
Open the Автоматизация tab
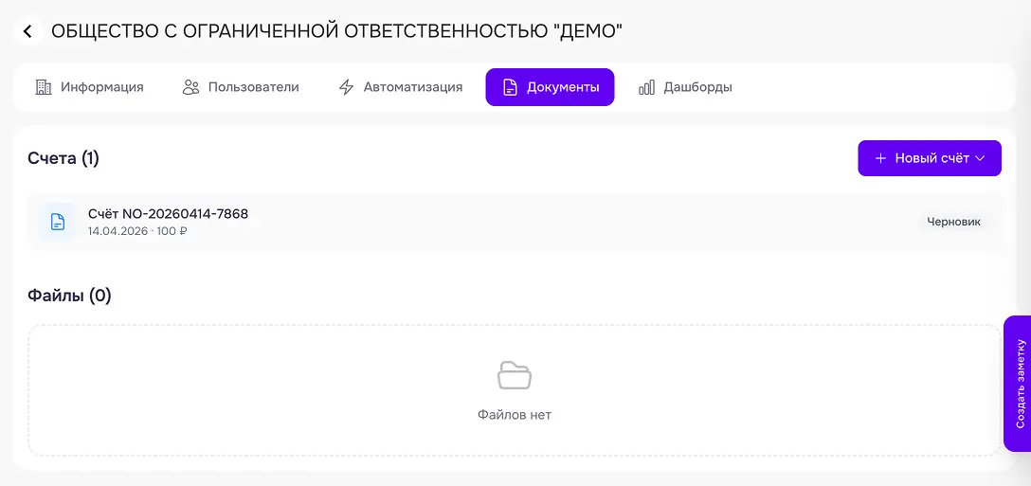pos(401,87)
